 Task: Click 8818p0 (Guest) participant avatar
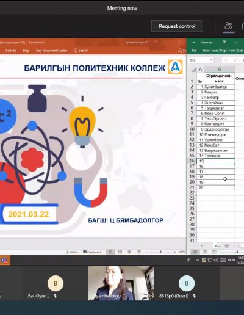(x=187, y=283)
